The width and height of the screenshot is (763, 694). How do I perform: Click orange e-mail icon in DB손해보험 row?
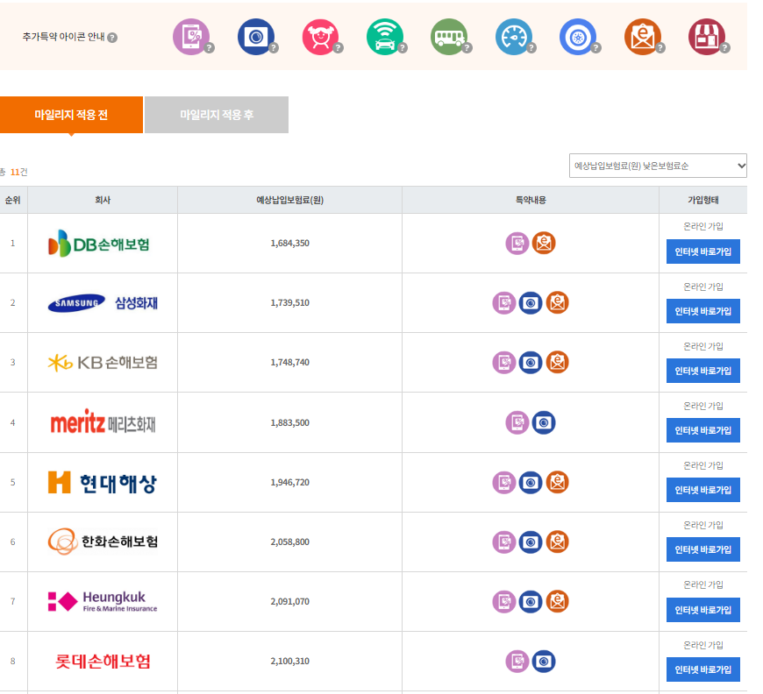pyautogui.click(x=544, y=244)
